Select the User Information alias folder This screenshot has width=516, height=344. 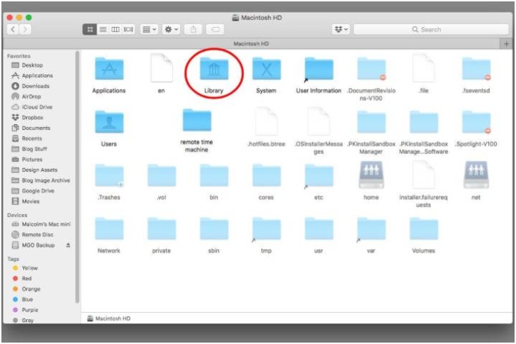click(x=318, y=69)
